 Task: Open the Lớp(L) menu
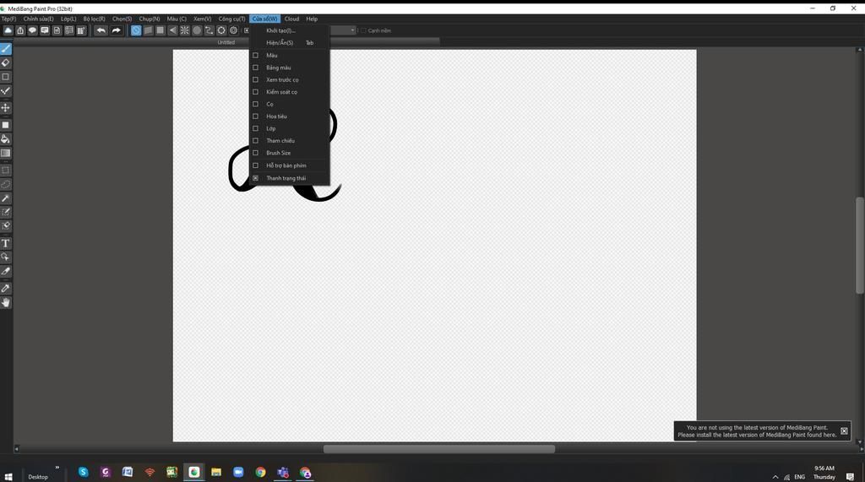point(68,19)
